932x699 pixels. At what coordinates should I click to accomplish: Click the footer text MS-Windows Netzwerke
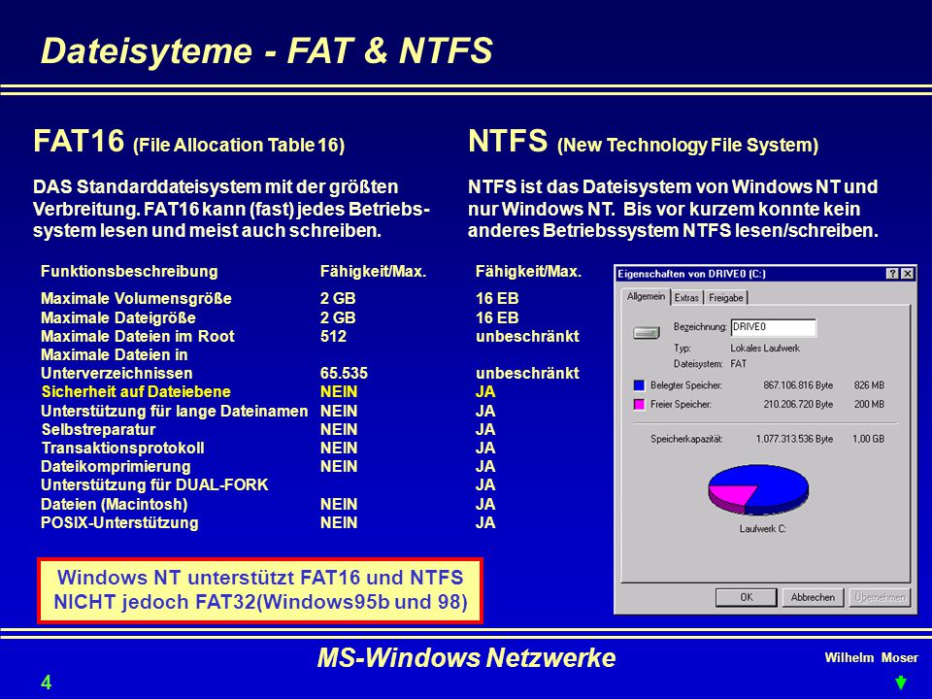tap(467, 658)
